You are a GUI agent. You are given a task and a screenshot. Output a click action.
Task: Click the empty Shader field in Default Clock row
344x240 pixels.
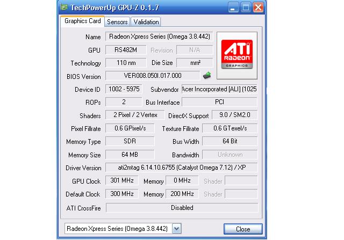coord(241,194)
